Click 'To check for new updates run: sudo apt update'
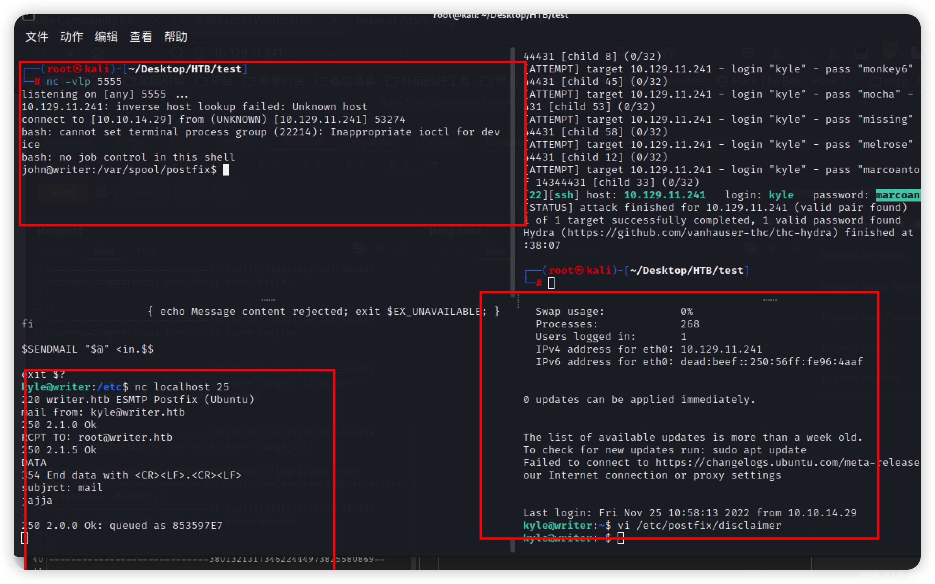 pyautogui.click(x=664, y=450)
